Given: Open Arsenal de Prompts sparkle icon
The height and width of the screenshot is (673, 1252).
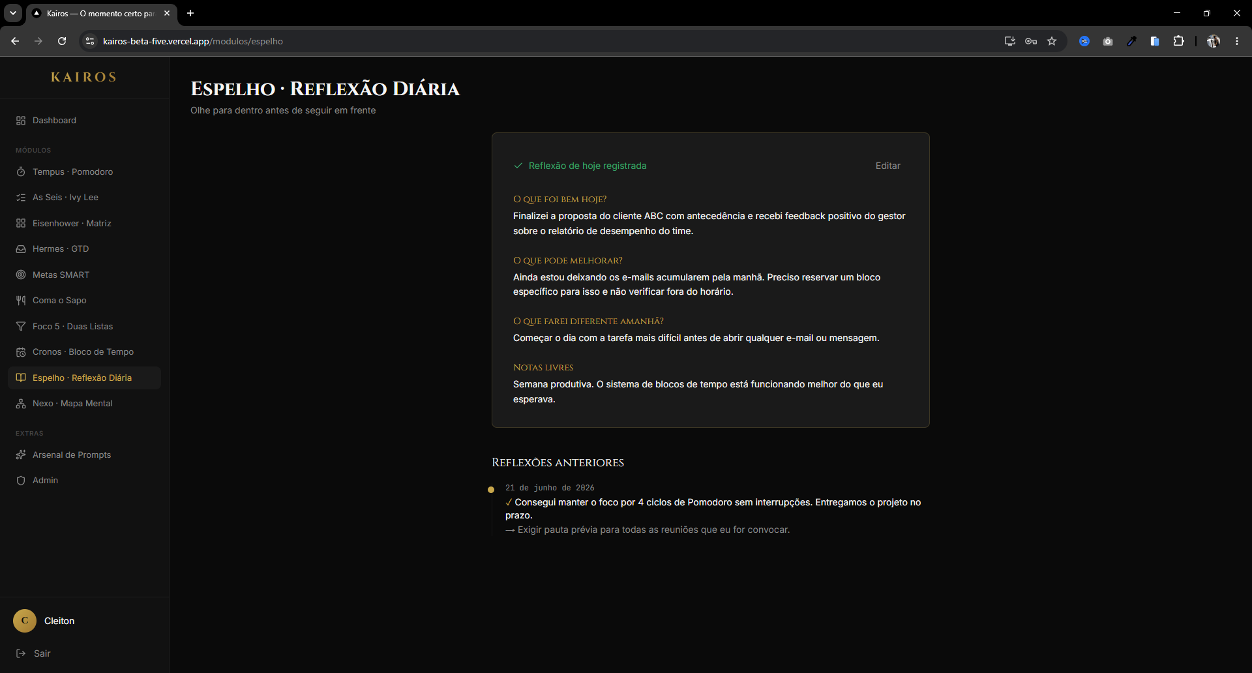Looking at the screenshot, I should pos(21,455).
